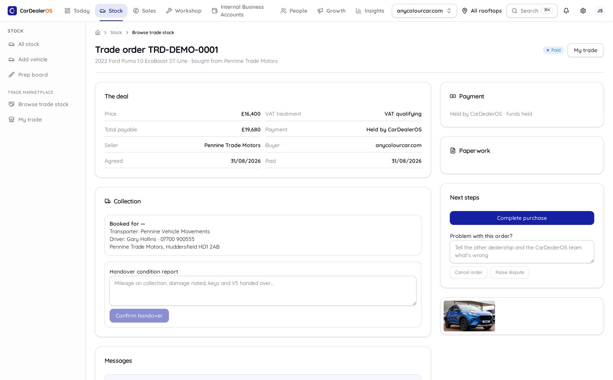Open the settings gear icon

(x=583, y=11)
